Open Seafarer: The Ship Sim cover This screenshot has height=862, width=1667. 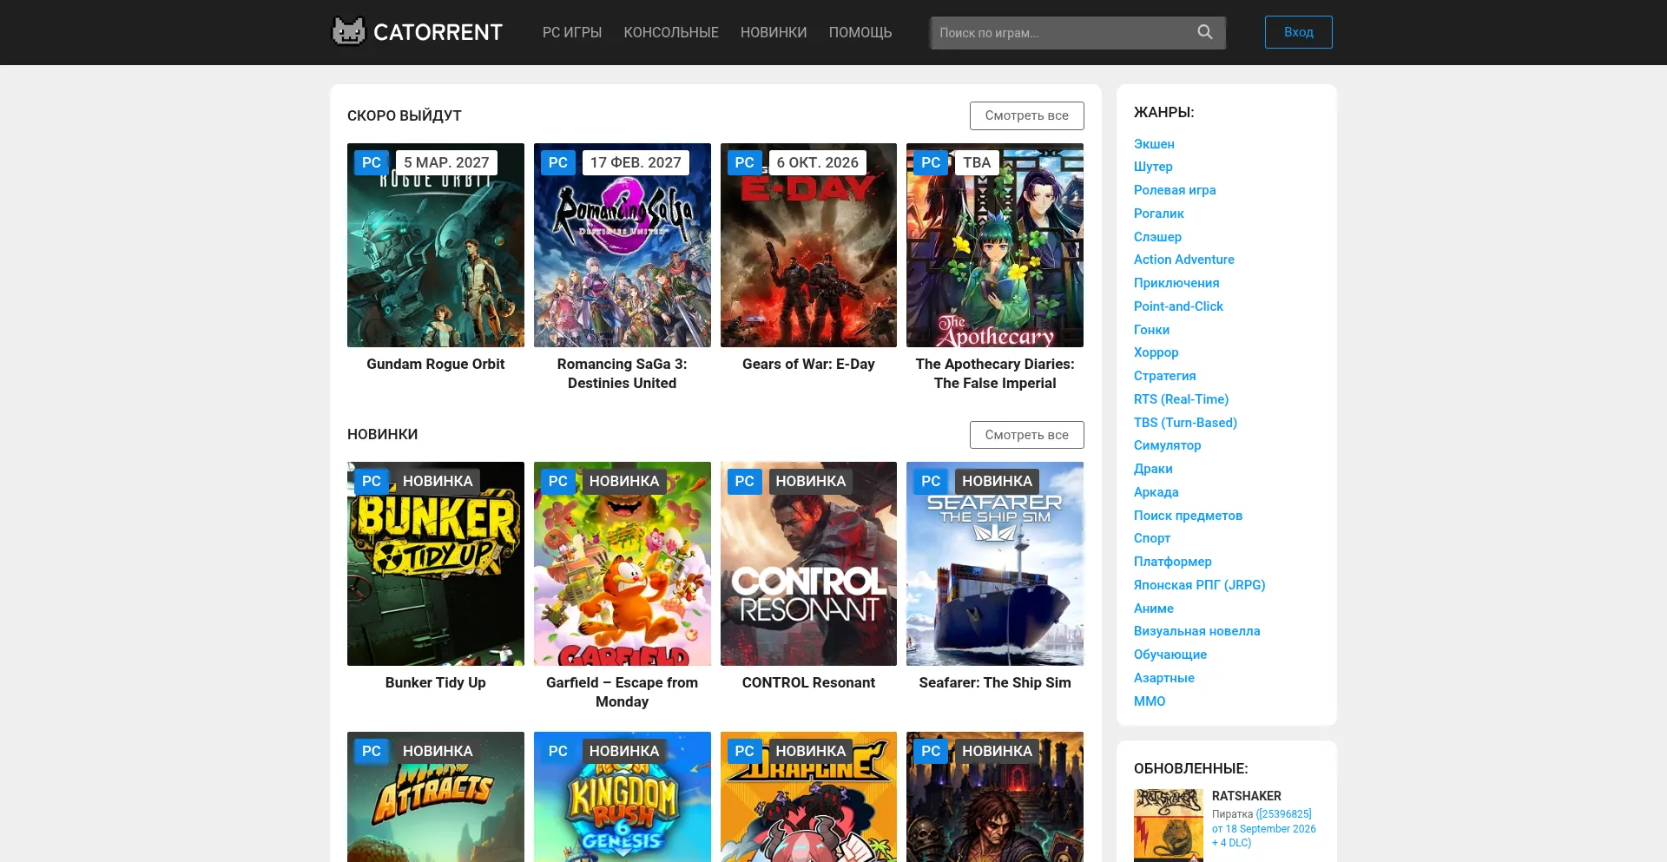995,563
